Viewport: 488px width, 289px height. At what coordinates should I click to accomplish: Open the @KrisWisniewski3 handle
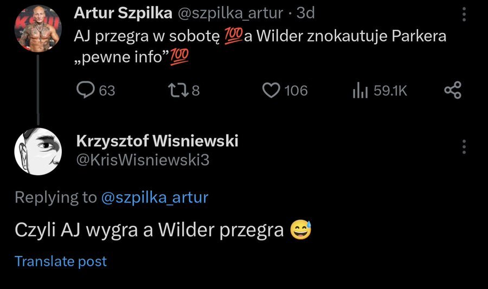(x=143, y=160)
